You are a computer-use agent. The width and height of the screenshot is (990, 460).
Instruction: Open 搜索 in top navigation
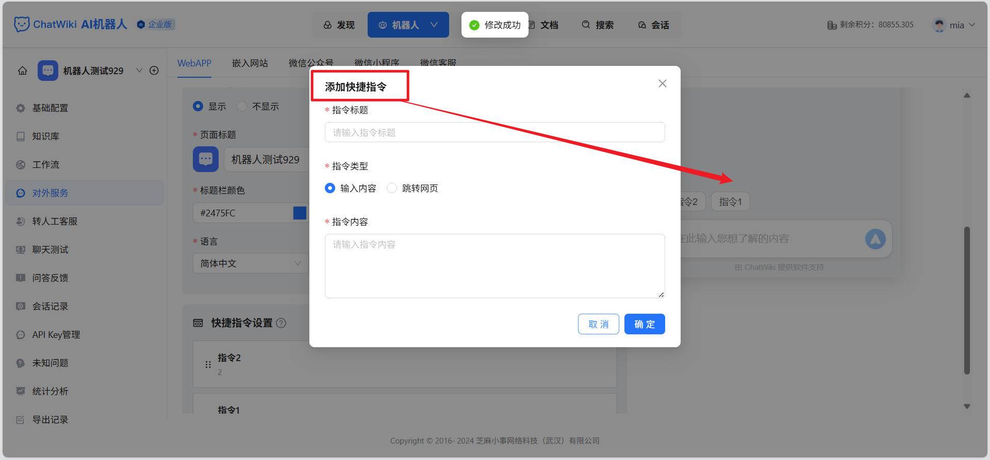point(598,25)
